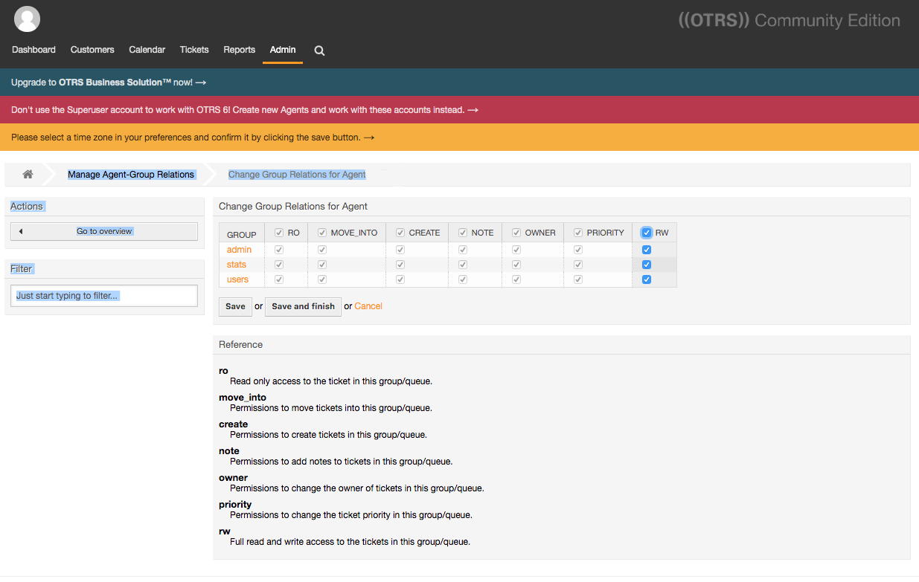Screen dimensions: 919x582
Task: Click the Save button
Action: [235, 306]
